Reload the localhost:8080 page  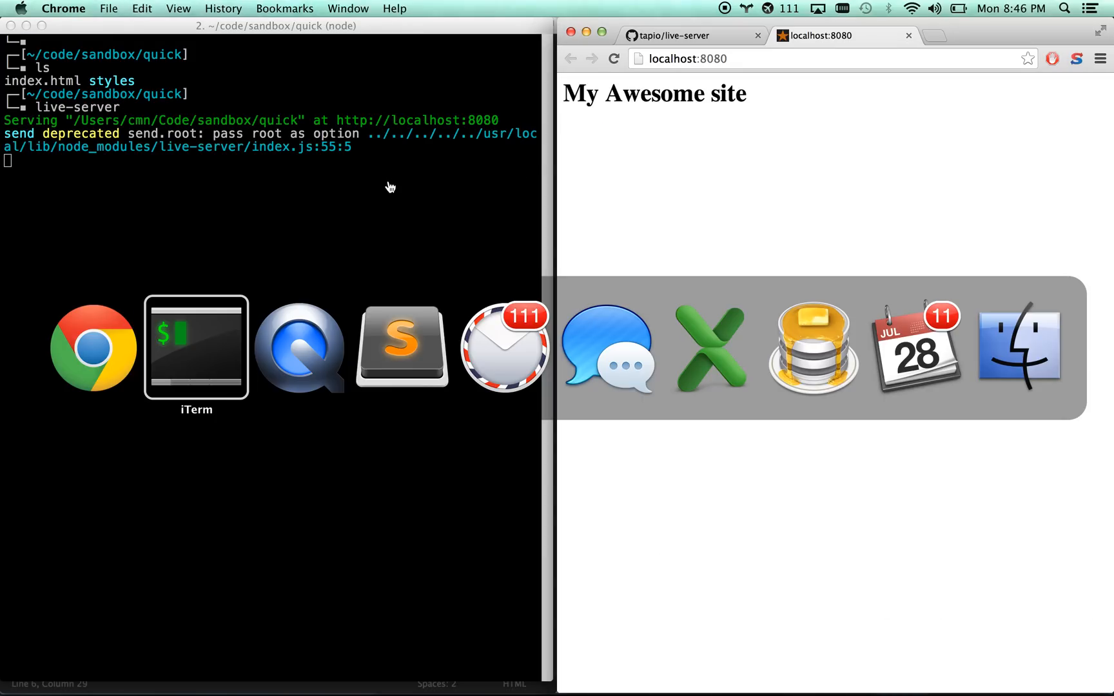click(614, 58)
